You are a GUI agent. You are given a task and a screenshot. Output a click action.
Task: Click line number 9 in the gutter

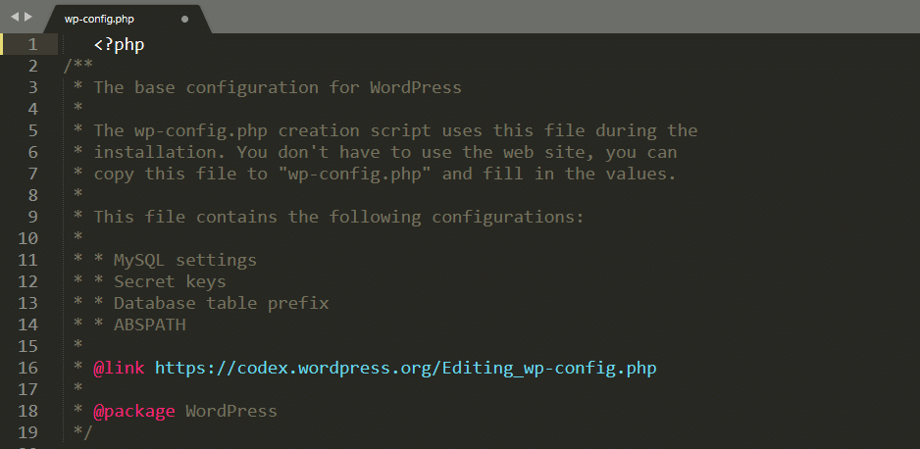tap(33, 217)
